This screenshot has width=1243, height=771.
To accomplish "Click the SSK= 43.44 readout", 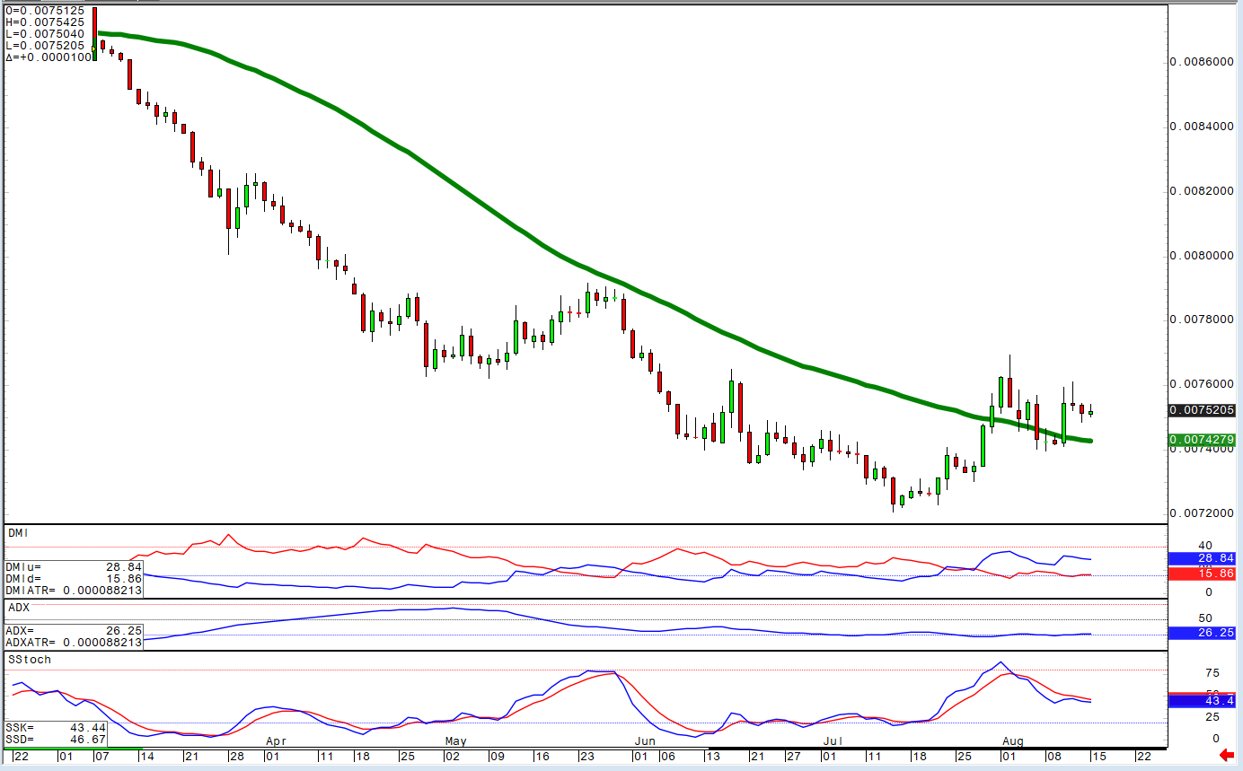I will [x=56, y=727].
